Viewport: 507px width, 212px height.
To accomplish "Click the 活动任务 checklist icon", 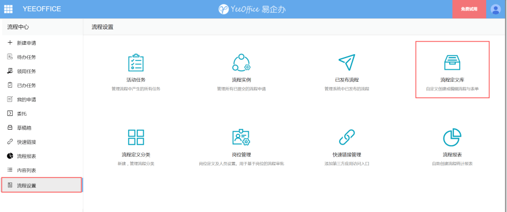I will 136,63.
